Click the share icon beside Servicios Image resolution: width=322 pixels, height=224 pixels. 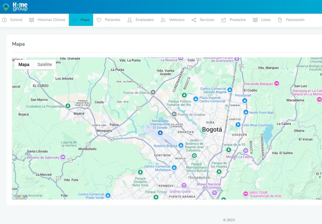tap(194, 20)
